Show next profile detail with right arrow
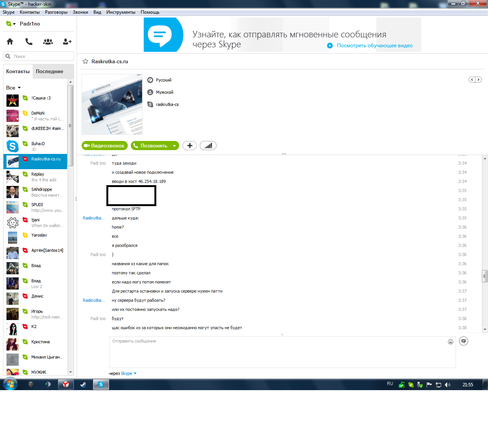 point(478,80)
